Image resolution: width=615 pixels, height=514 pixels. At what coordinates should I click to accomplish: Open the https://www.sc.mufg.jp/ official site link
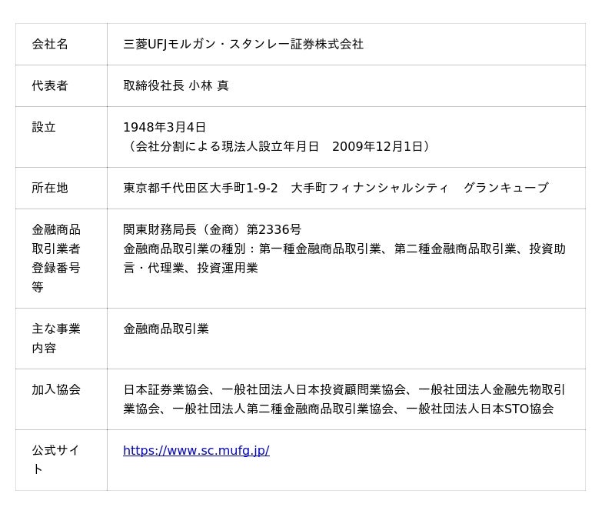pos(196,451)
